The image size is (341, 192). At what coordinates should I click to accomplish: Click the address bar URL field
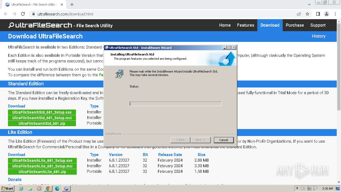click(x=165, y=14)
